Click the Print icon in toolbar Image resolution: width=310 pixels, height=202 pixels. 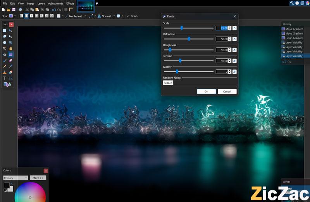point(20,9)
